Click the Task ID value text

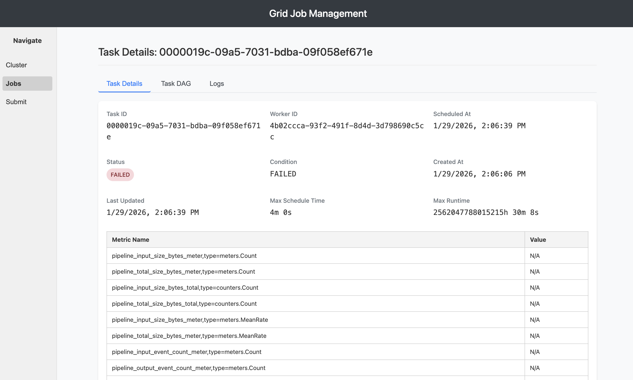183,126
